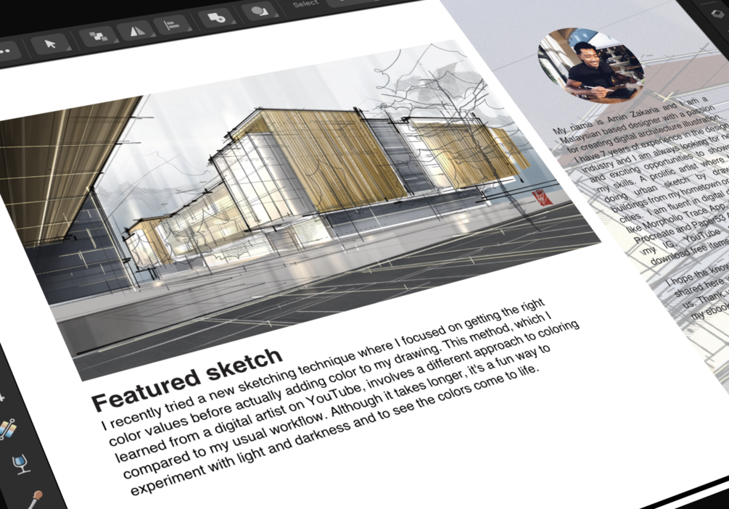Tap the Insert target shape-plus icon

[215, 19]
